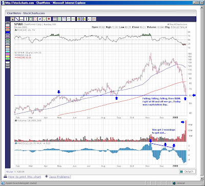Click the RSI(14) indicator label
This screenshot has height=186, width=205.
25,30
